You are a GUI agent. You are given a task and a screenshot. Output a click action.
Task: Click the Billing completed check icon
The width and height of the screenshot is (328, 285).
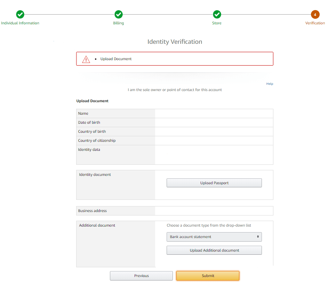118,15
